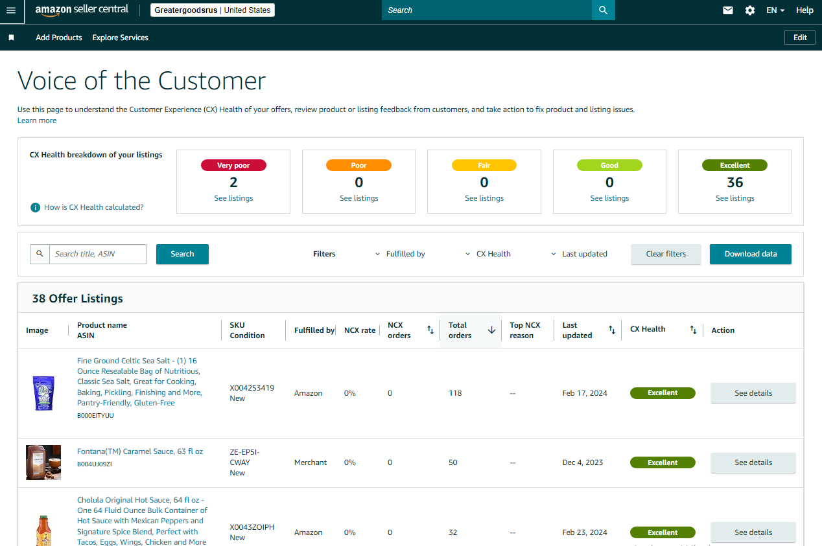Sort by Last updated arrows icon

(x=612, y=330)
